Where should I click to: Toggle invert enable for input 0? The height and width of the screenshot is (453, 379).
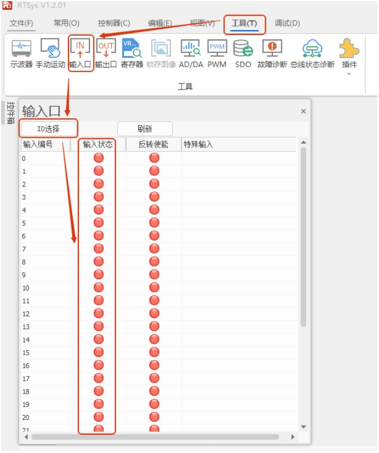[x=154, y=158]
